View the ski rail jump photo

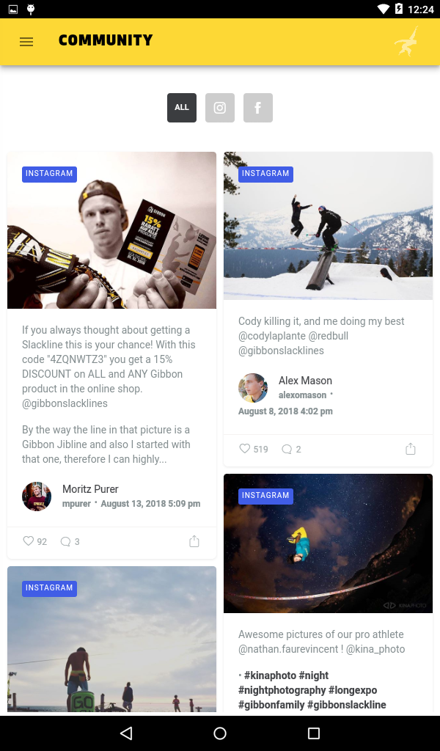(328, 226)
